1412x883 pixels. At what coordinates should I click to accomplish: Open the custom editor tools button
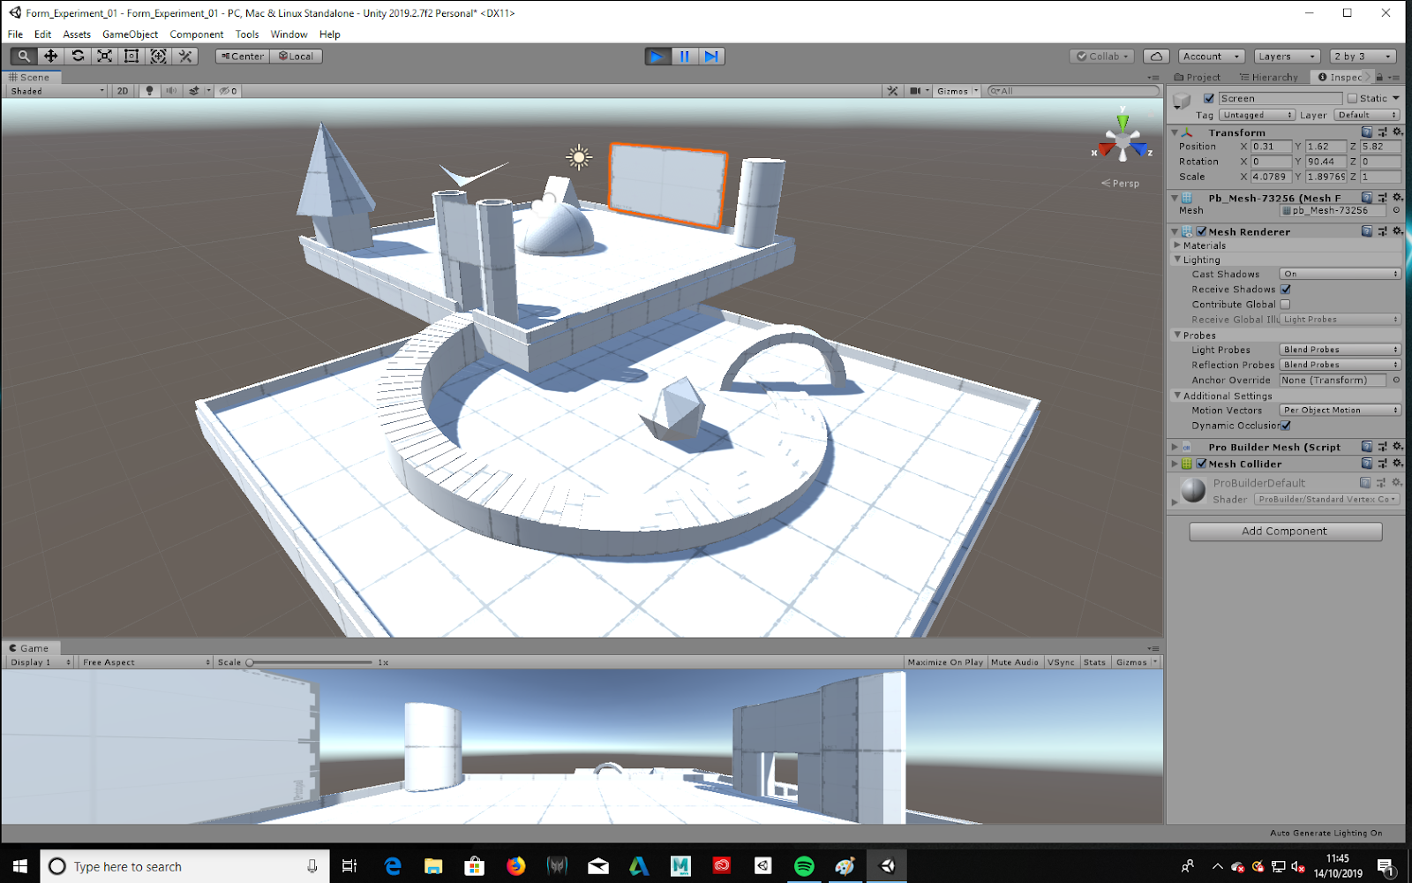(x=185, y=57)
